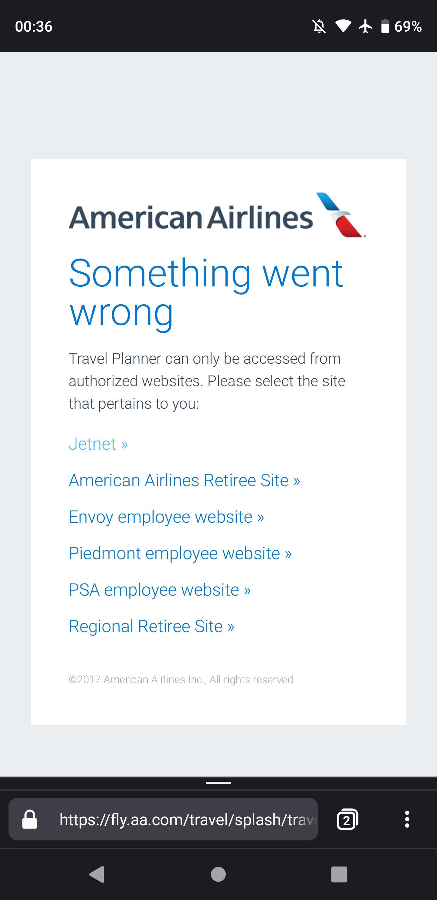Open the tab switcher showing 2 tabs
Image resolution: width=437 pixels, height=900 pixels.
[x=347, y=819]
